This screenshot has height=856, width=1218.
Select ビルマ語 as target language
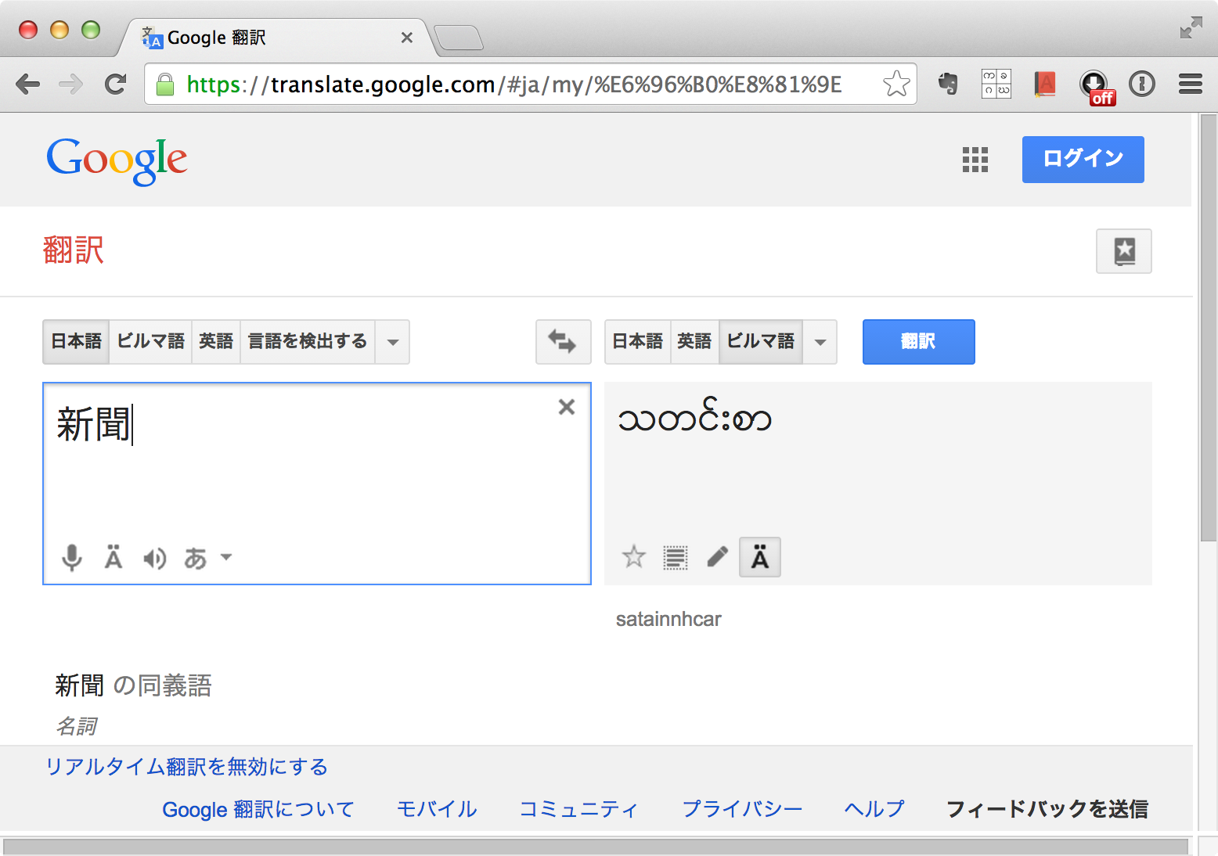click(x=760, y=342)
